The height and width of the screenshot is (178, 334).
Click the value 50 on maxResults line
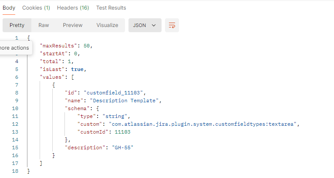pyautogui.click(x=87, y=46)
